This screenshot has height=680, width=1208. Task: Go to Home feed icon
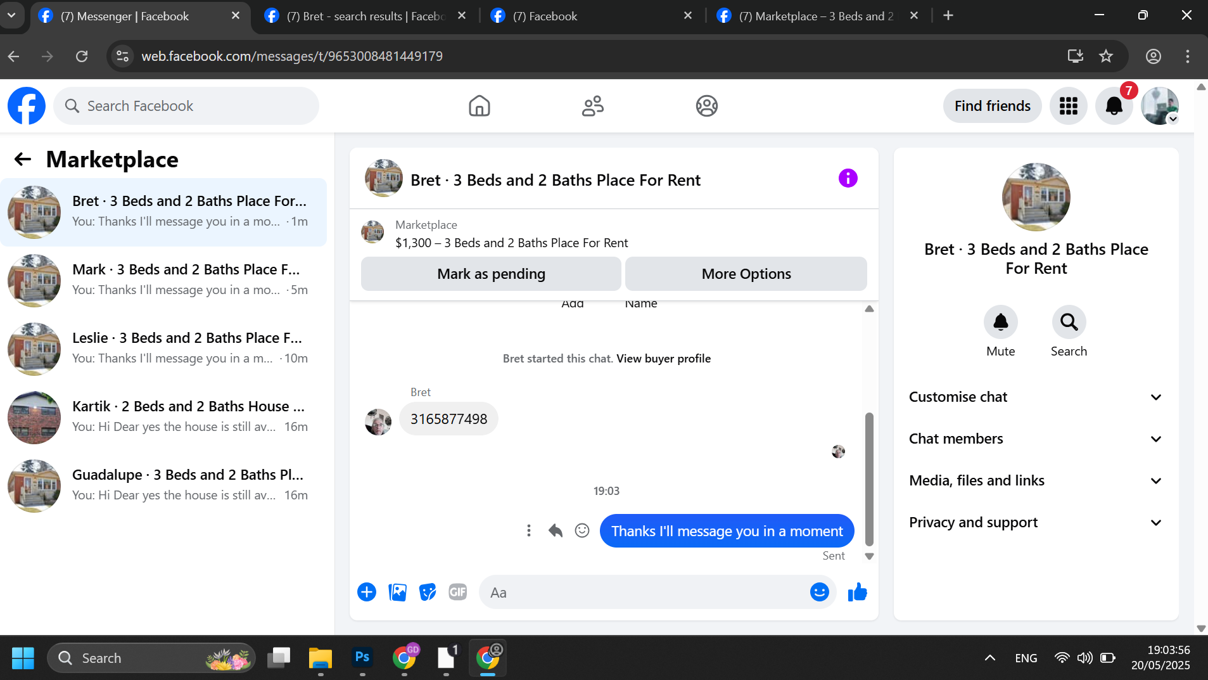pyautogui.click(x=480, y=106)
